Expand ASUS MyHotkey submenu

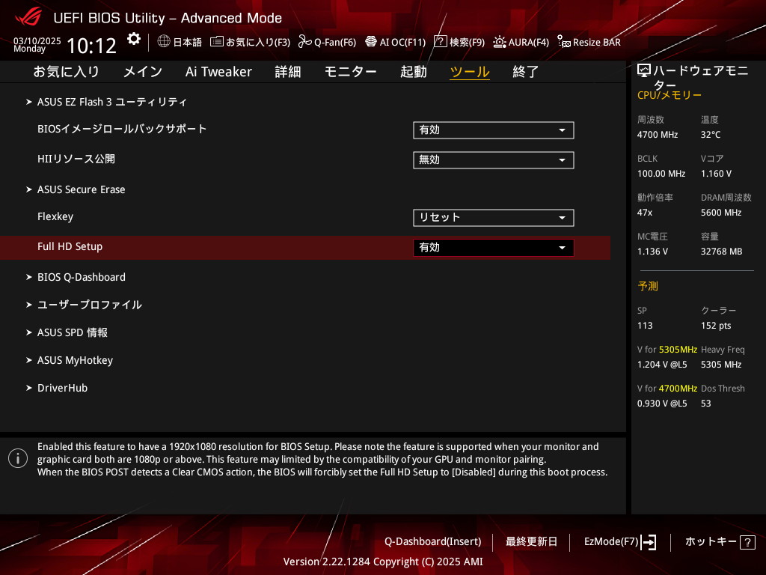[x=75, y=360]
